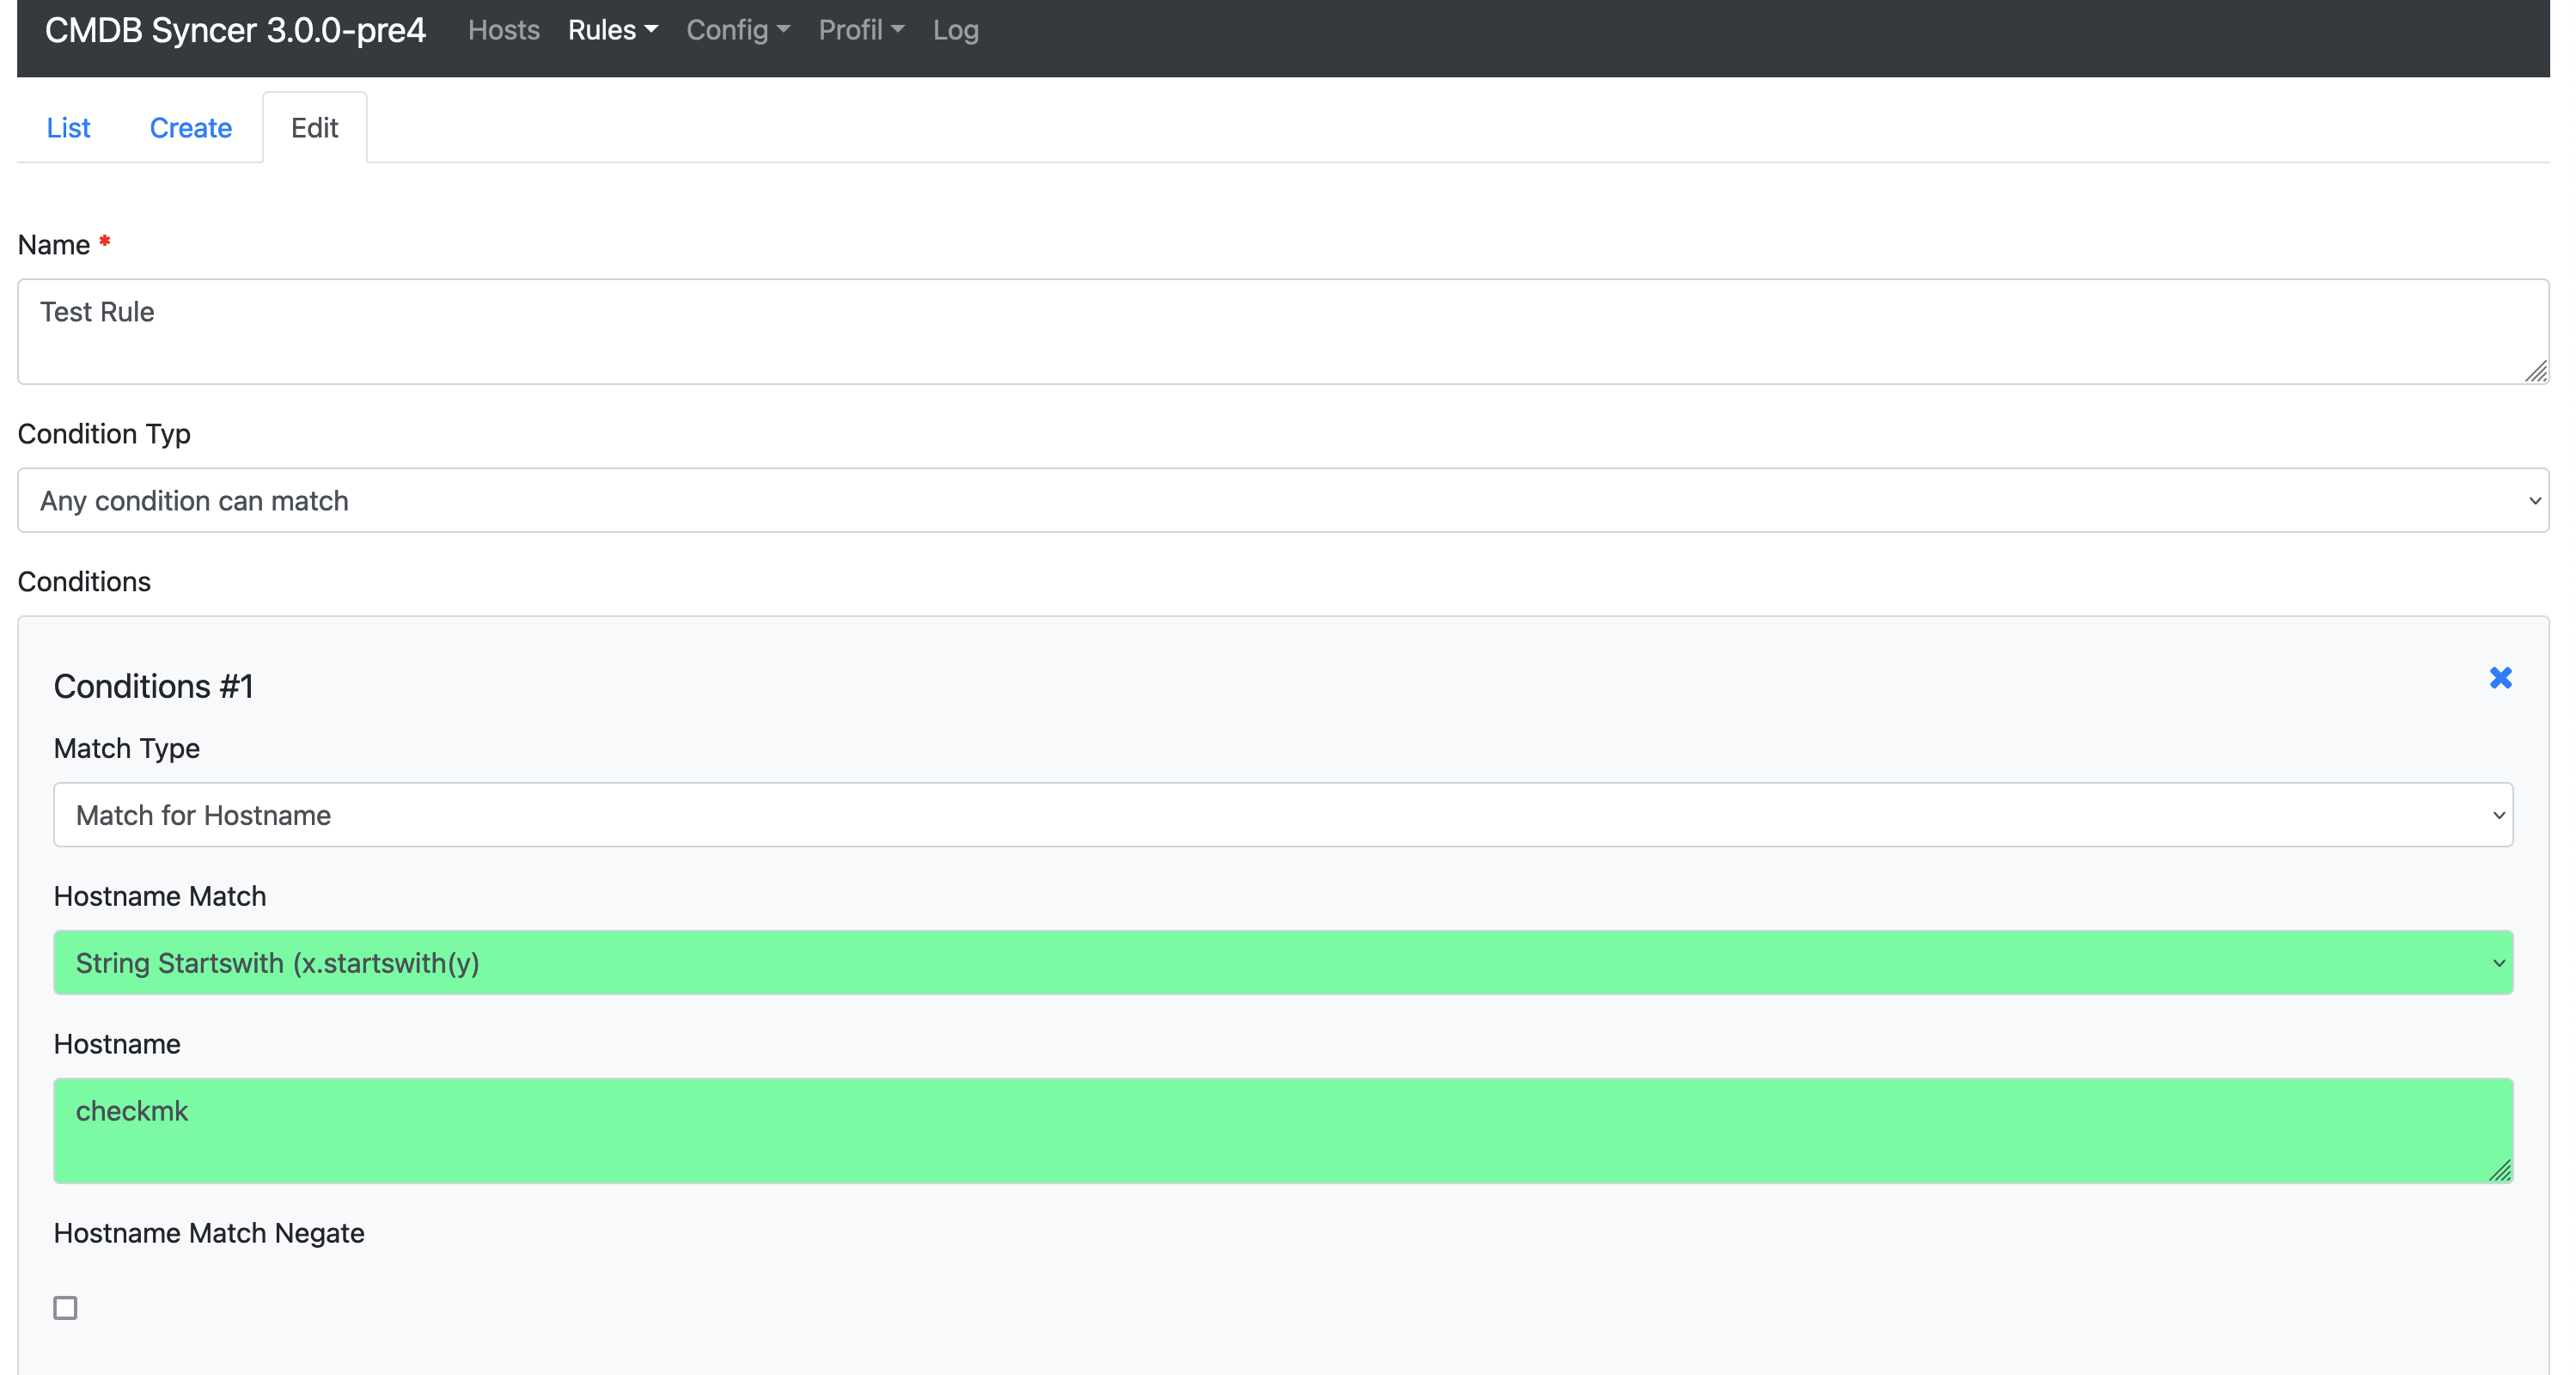
Task: Expand the Match Type select box
Action: 1283,815
